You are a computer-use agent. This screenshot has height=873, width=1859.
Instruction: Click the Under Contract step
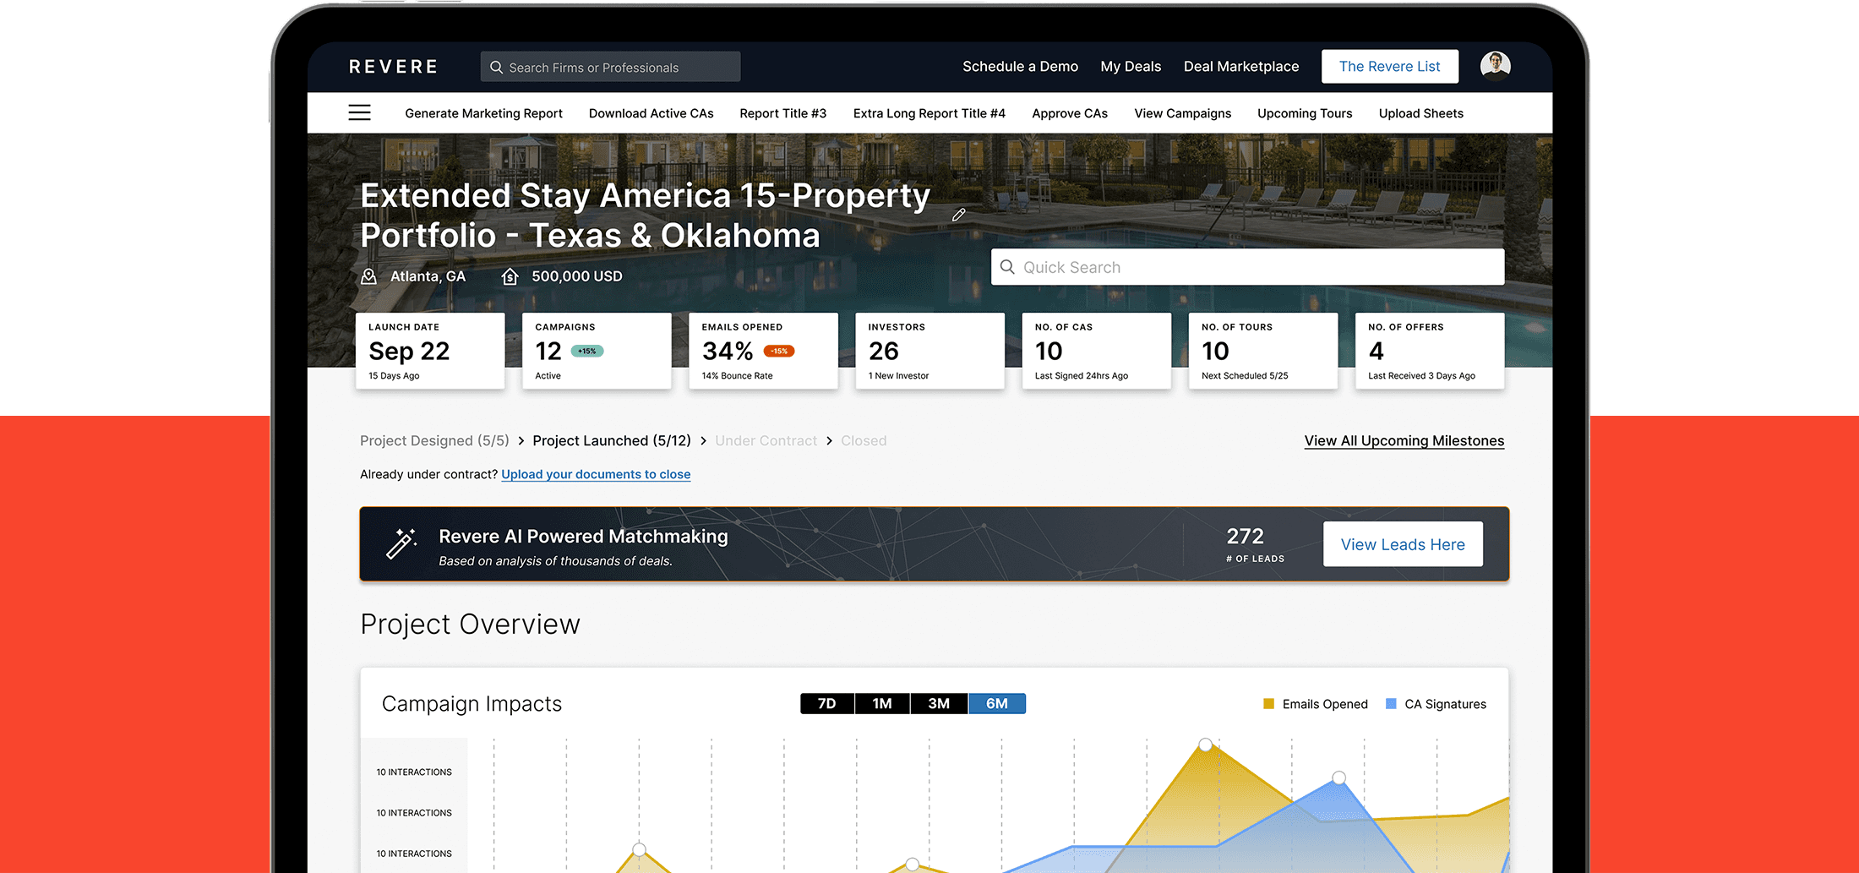click(x=766, y=440)
